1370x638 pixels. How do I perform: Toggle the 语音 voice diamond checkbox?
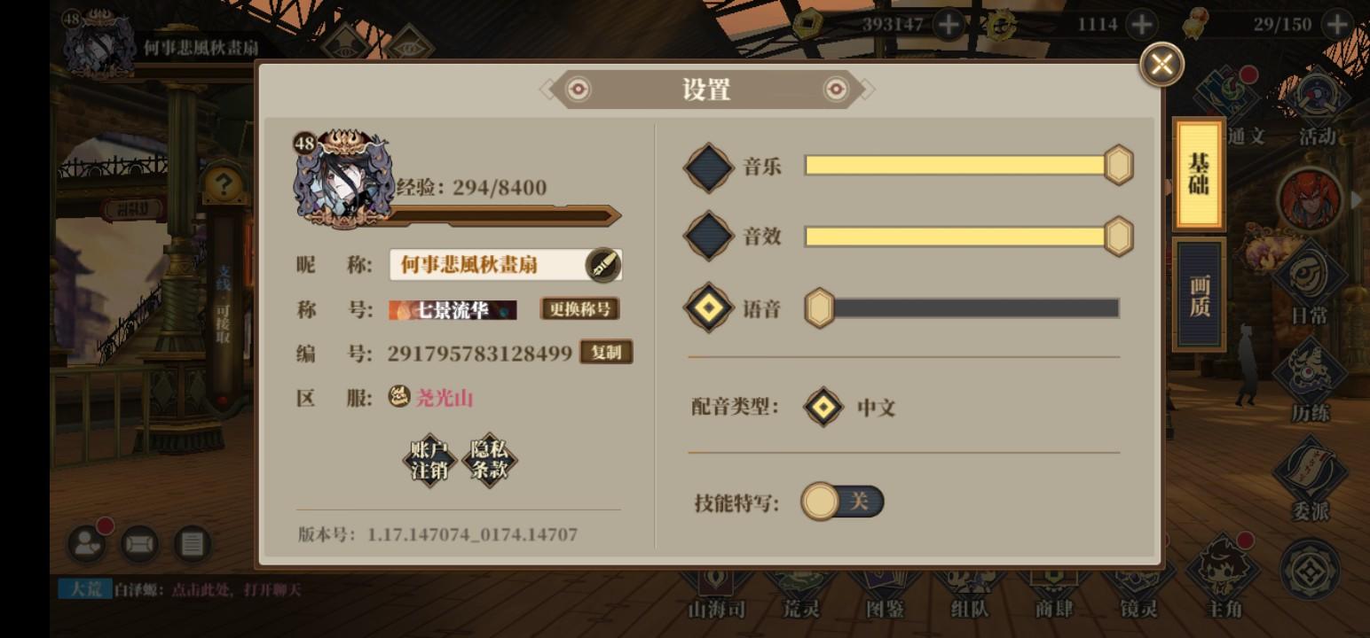pos(709,307)
